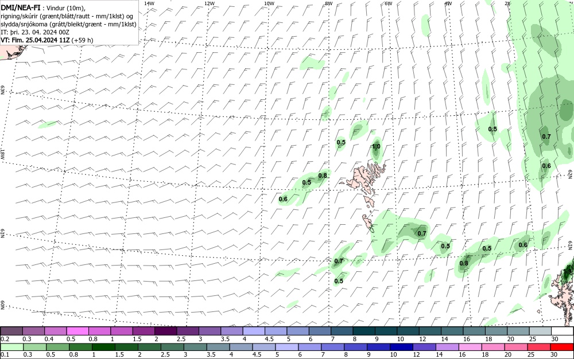Click the 0.5 green swatch in rain legend
Image resolution: width=574 pixels, height=359 pixels.
[x=57, y=347]
